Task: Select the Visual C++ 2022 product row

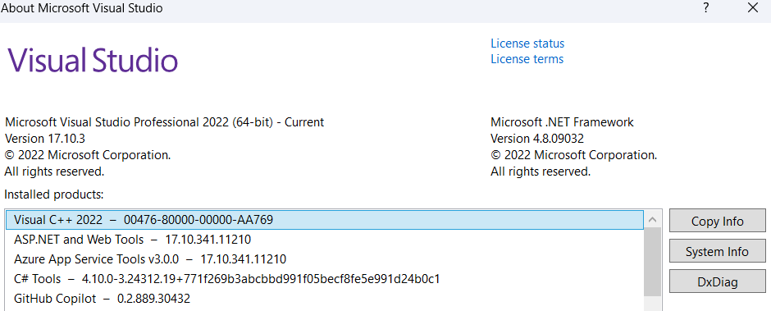Action: point(325,220)
